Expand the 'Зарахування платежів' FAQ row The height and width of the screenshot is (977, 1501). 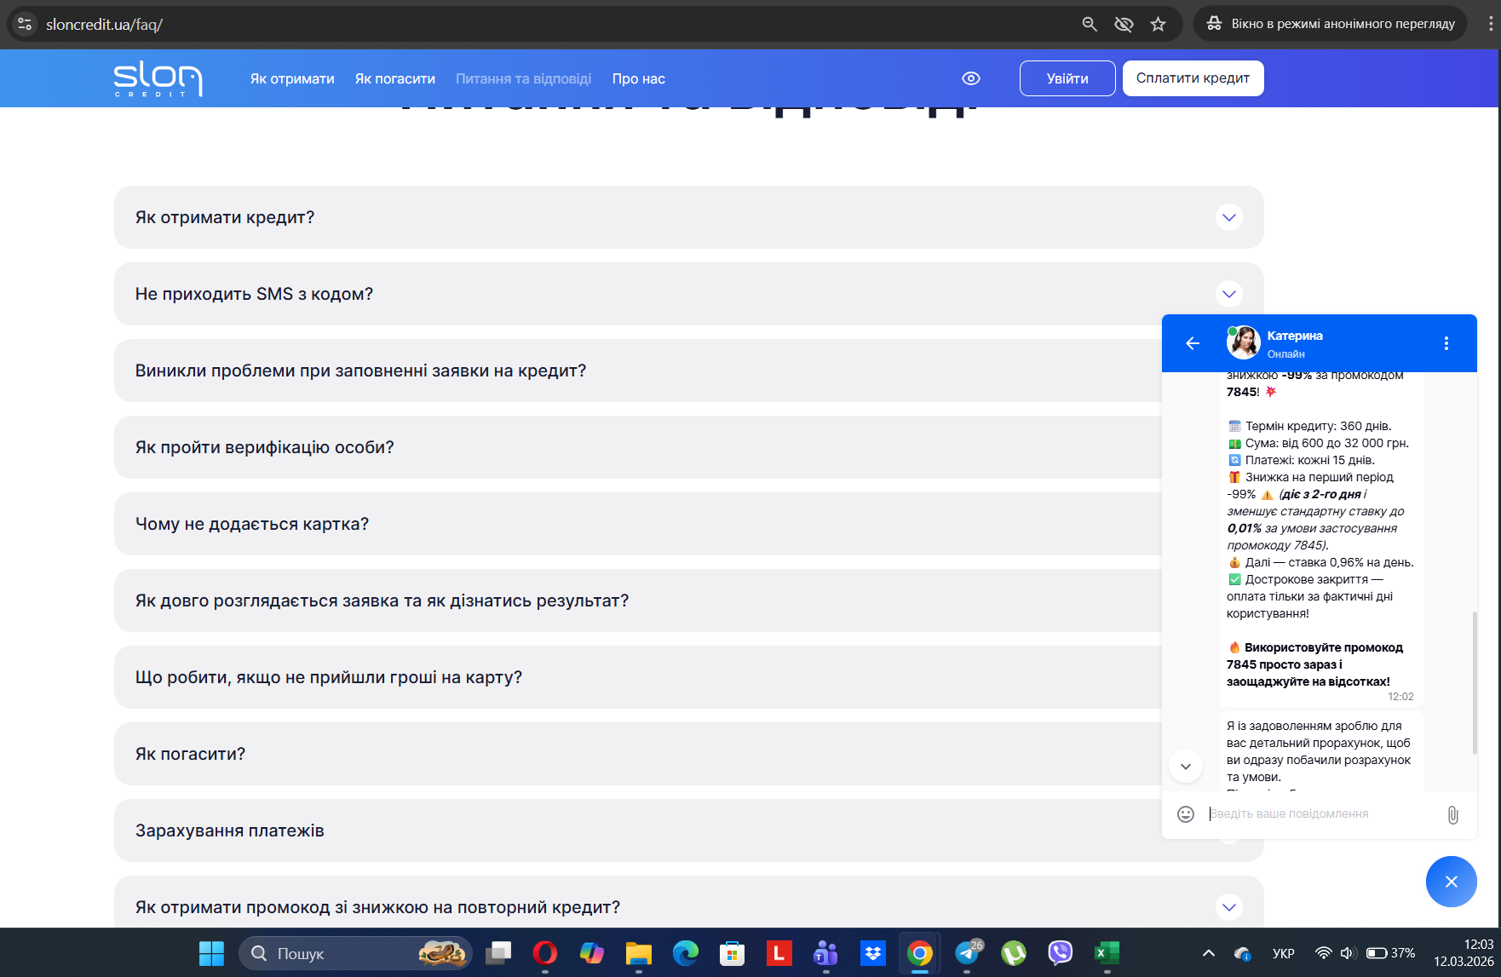(x=637, y=830)
